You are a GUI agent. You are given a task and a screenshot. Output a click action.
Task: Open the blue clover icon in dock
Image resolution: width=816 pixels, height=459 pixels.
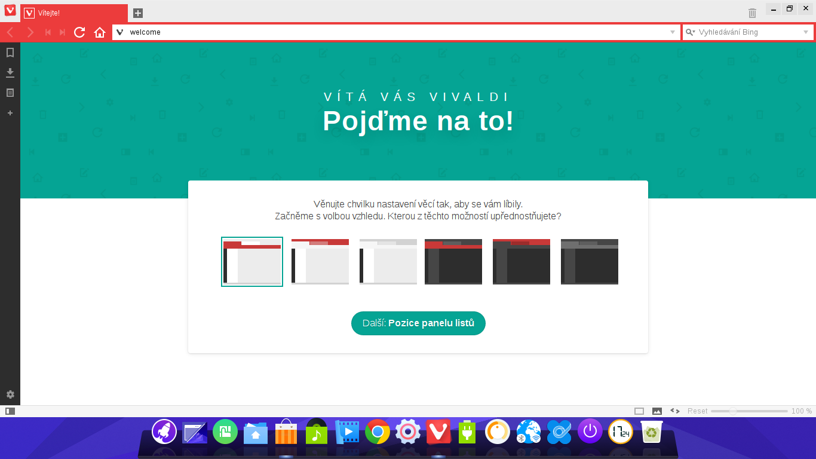coord(560,432)
